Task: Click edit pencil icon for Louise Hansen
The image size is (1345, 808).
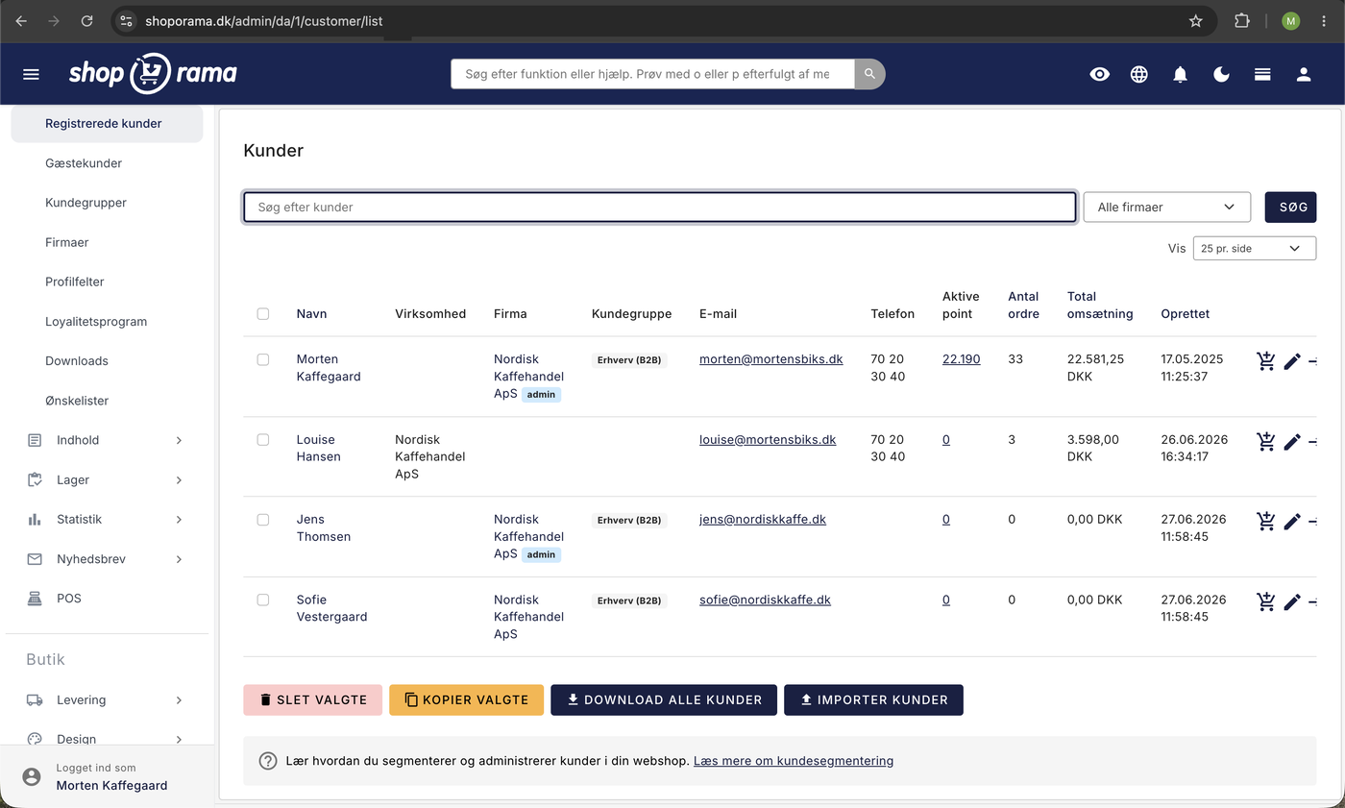Action: [x=1292, y=442]
